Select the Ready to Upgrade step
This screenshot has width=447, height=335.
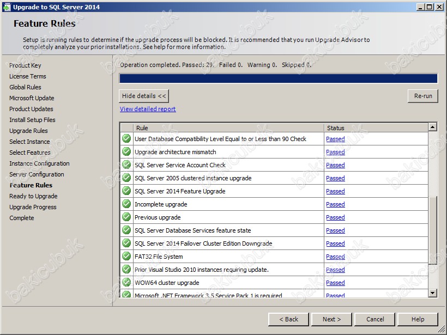tap(33, 196)
